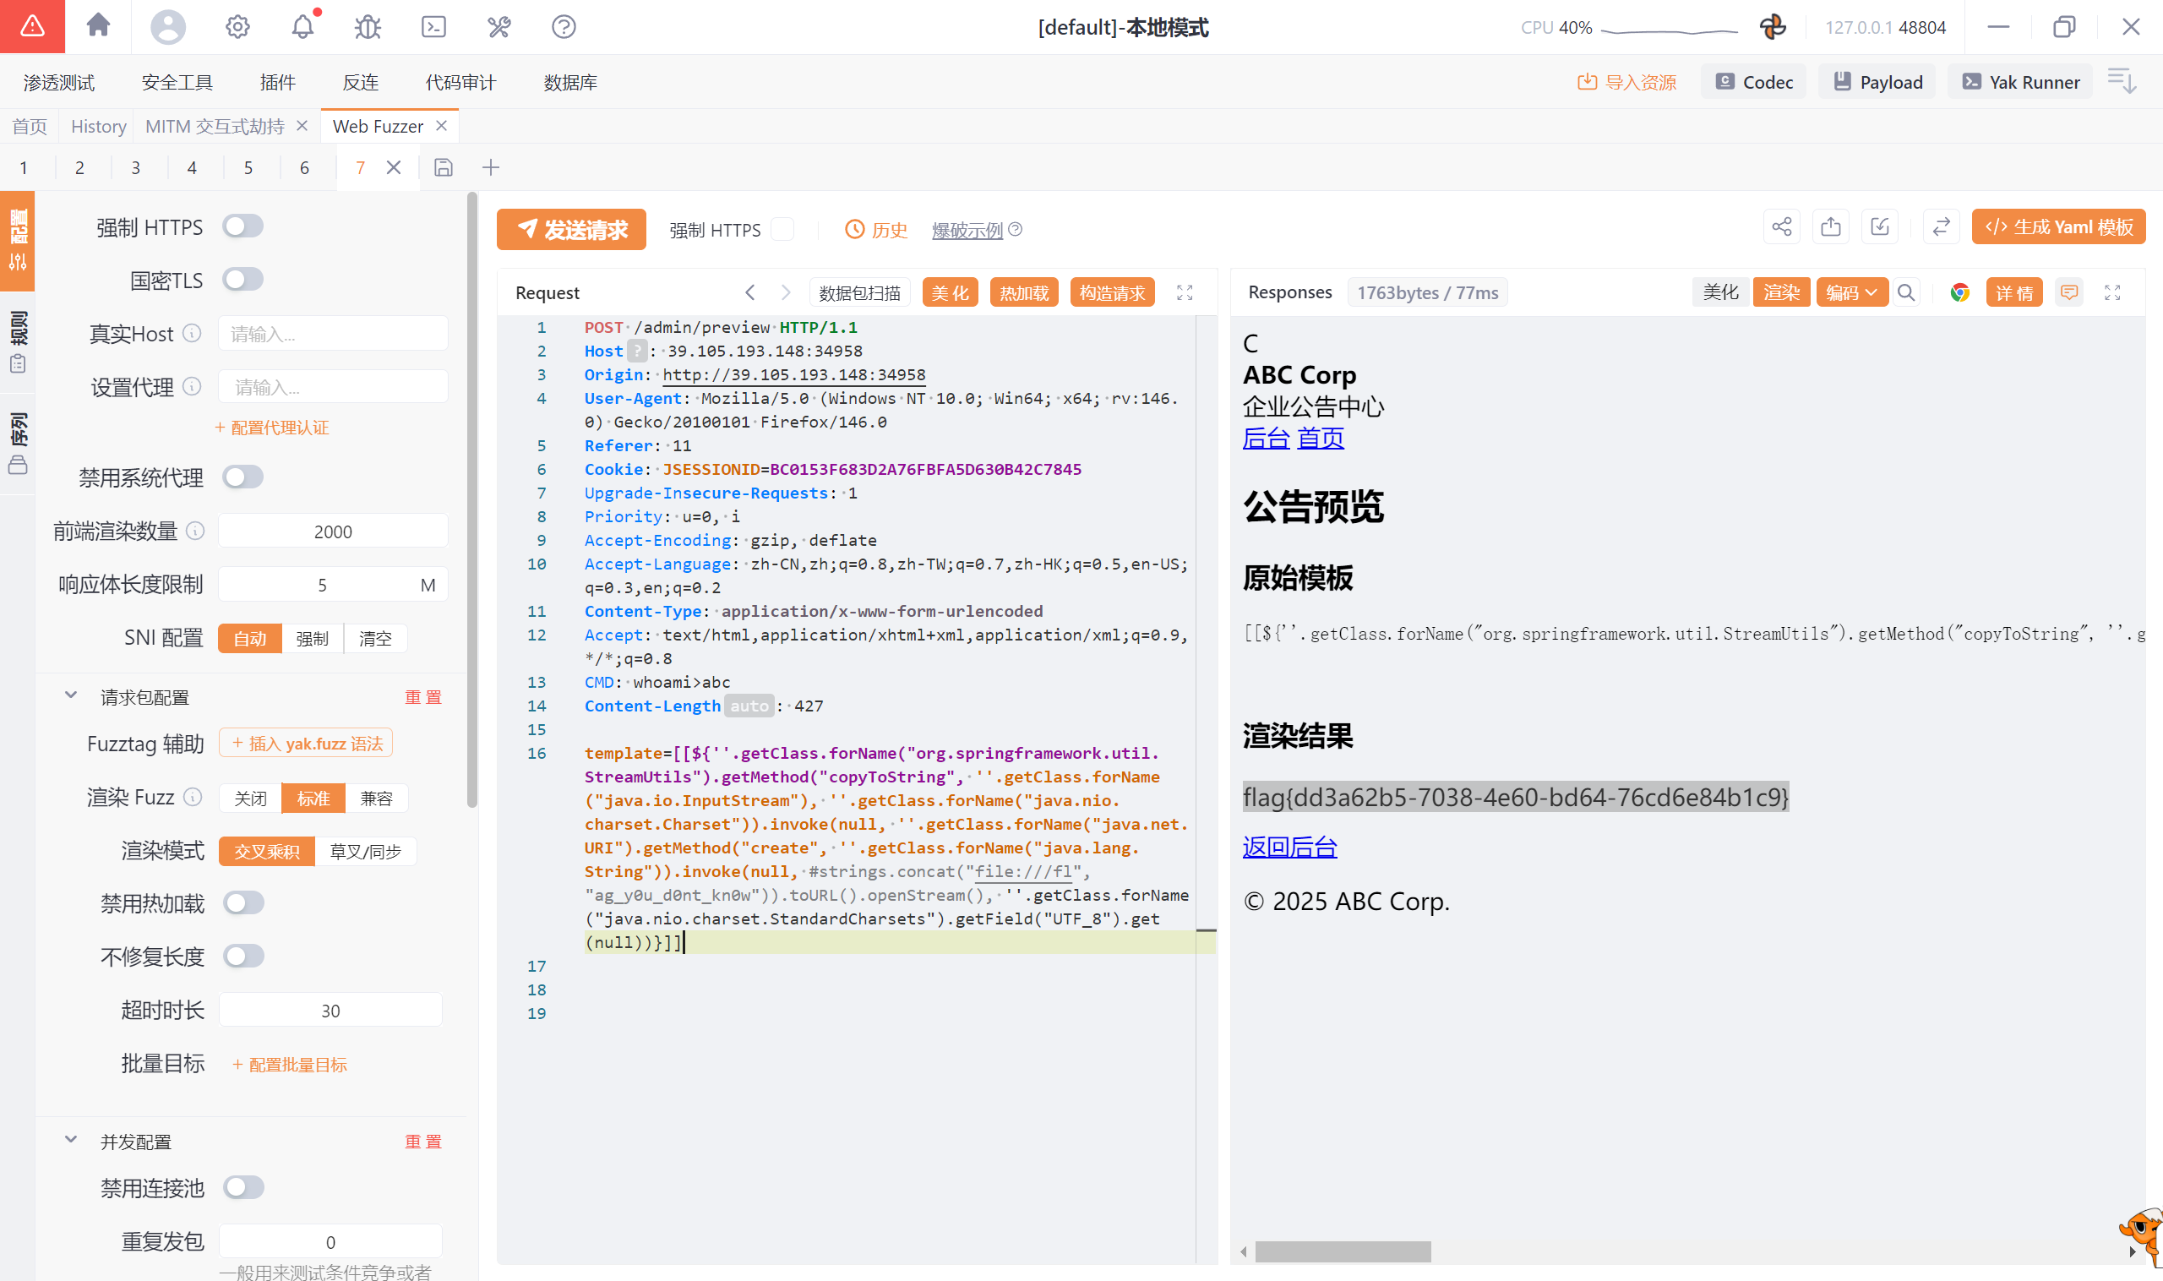
Task: Click the 返回后台 link in response
Action: pos(1289,847)
